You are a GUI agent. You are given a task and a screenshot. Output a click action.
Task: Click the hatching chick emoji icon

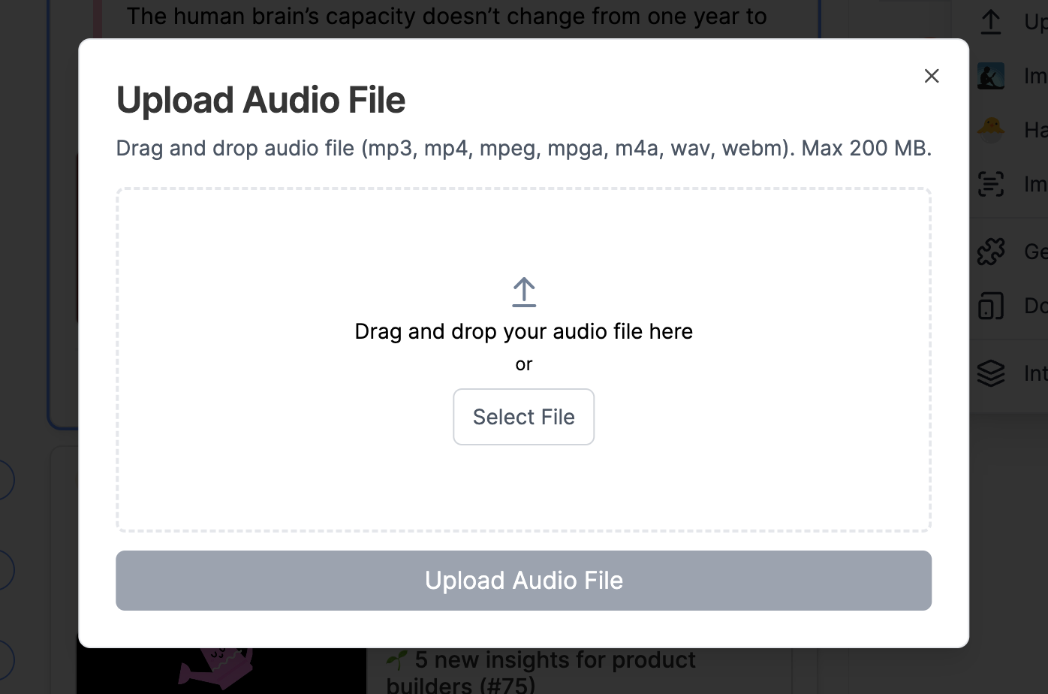click(x=991, y=130)
